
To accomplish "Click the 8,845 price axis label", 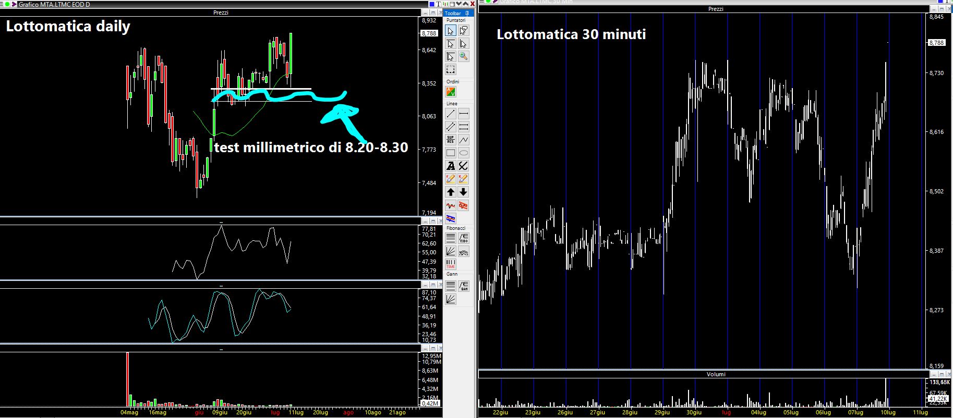I will coord(936,17).
